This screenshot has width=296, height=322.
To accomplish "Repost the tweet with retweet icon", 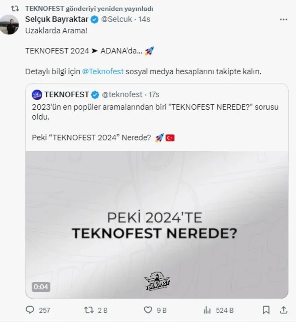I will [x=89, y=310].
